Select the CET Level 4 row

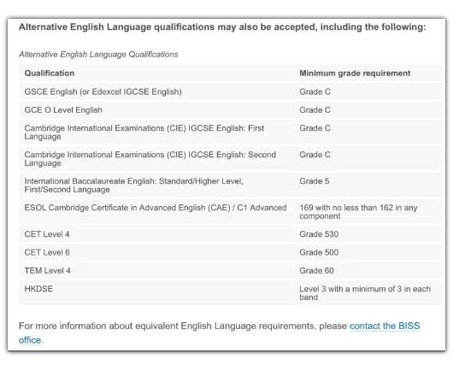click(x=231, y=234)
